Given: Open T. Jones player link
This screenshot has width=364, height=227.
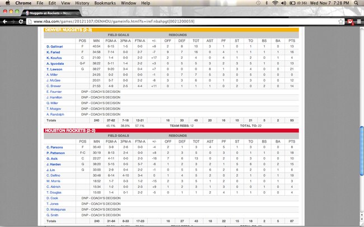Looking at the screenshot, I should pyautogui.click(x=52, y=204).
